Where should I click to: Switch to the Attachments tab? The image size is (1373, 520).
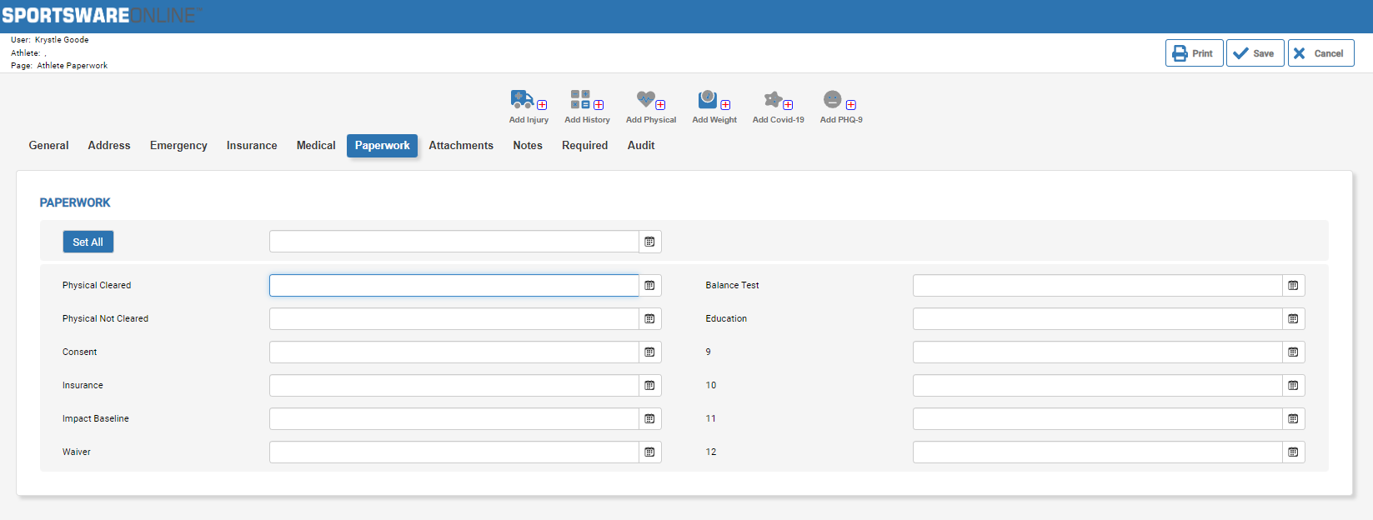pos(461,146)
